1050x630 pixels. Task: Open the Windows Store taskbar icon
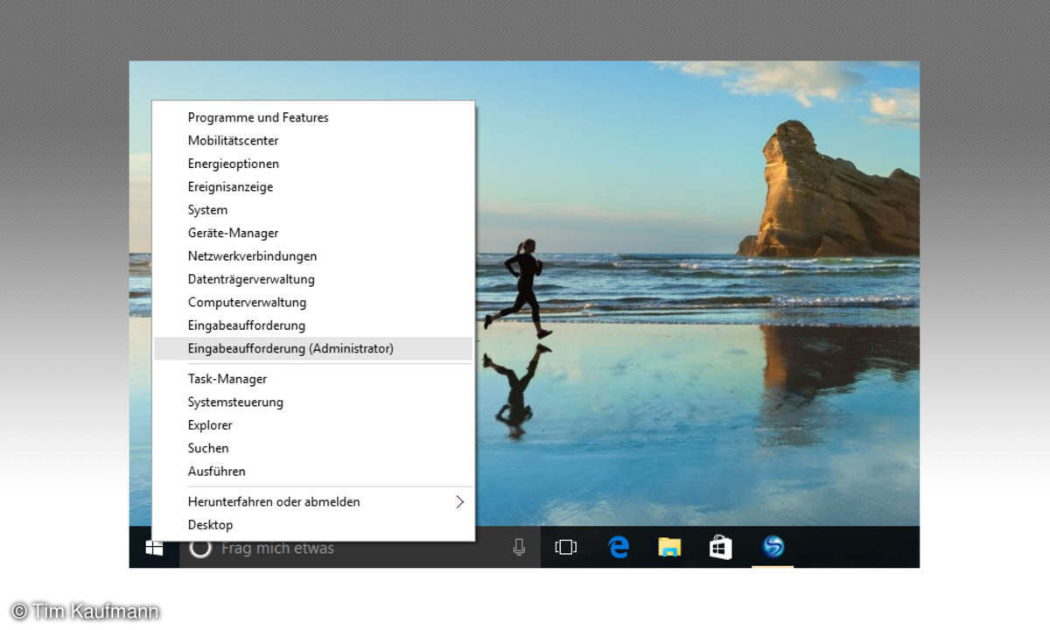pyautogui.click(x=720, y=548)
